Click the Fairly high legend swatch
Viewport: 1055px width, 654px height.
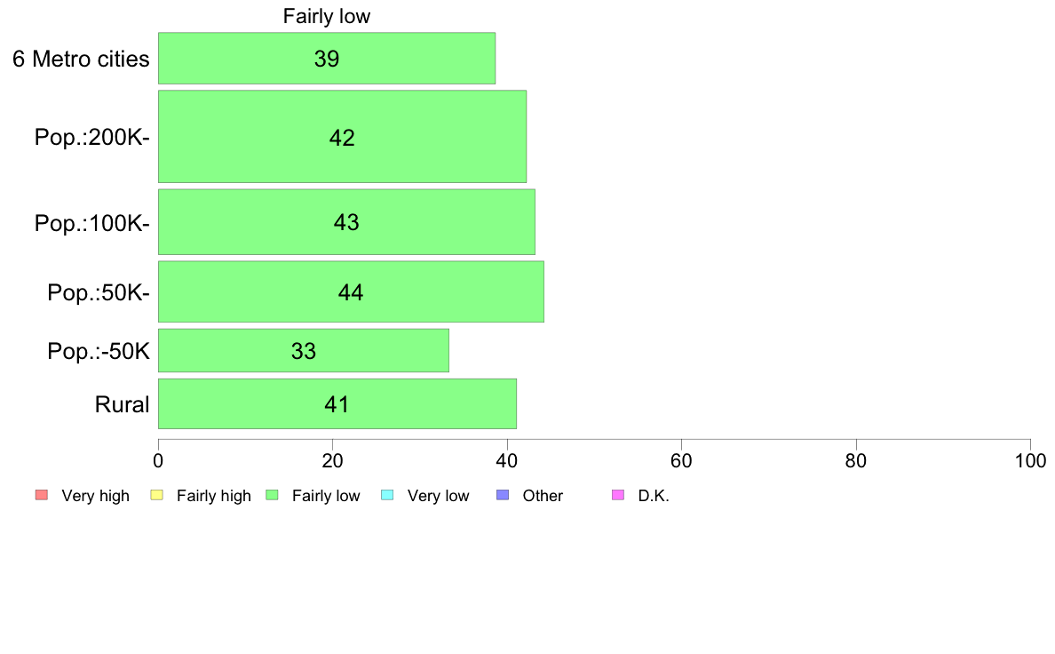pos(156,495)
